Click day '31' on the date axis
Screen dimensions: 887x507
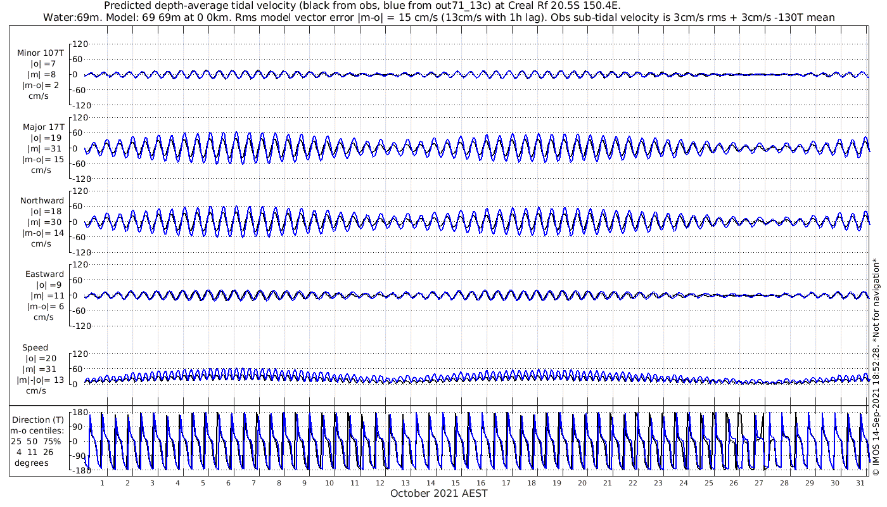(860, 483)
